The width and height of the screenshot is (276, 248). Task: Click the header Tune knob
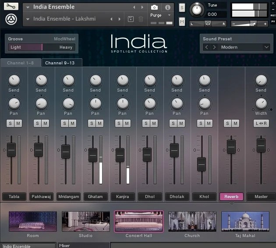point(197,10)
